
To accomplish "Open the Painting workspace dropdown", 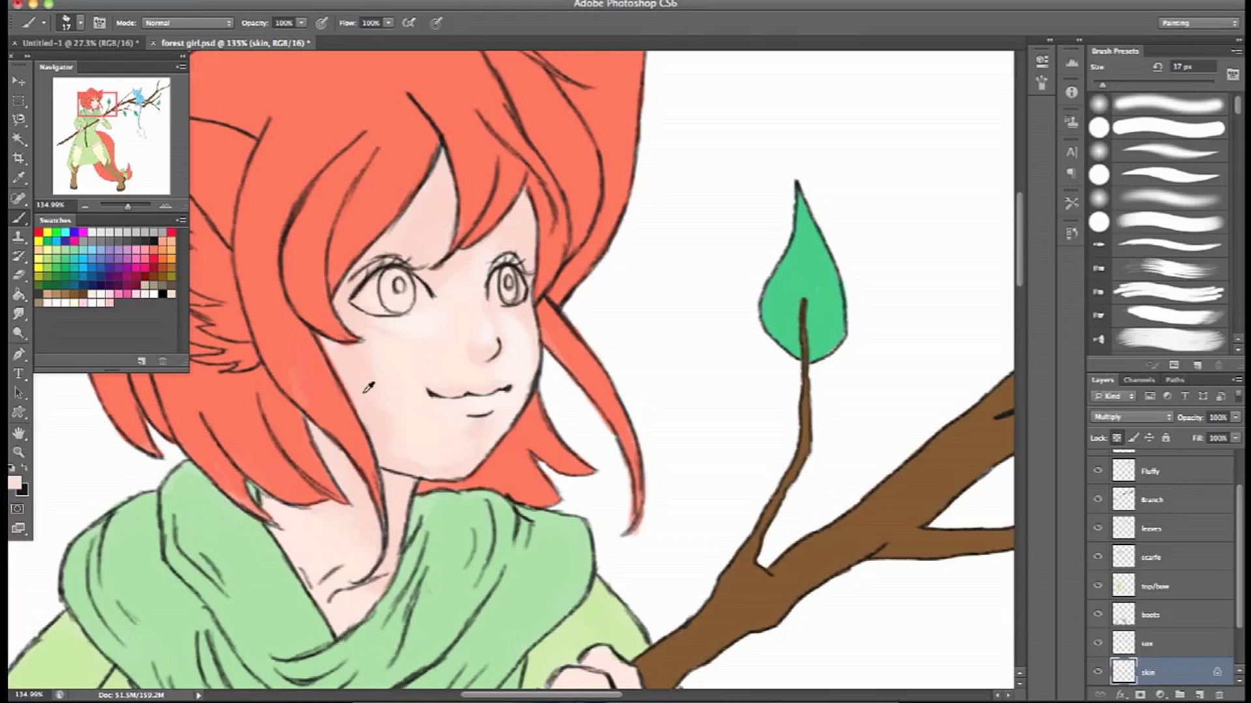I will [1198, 23].
